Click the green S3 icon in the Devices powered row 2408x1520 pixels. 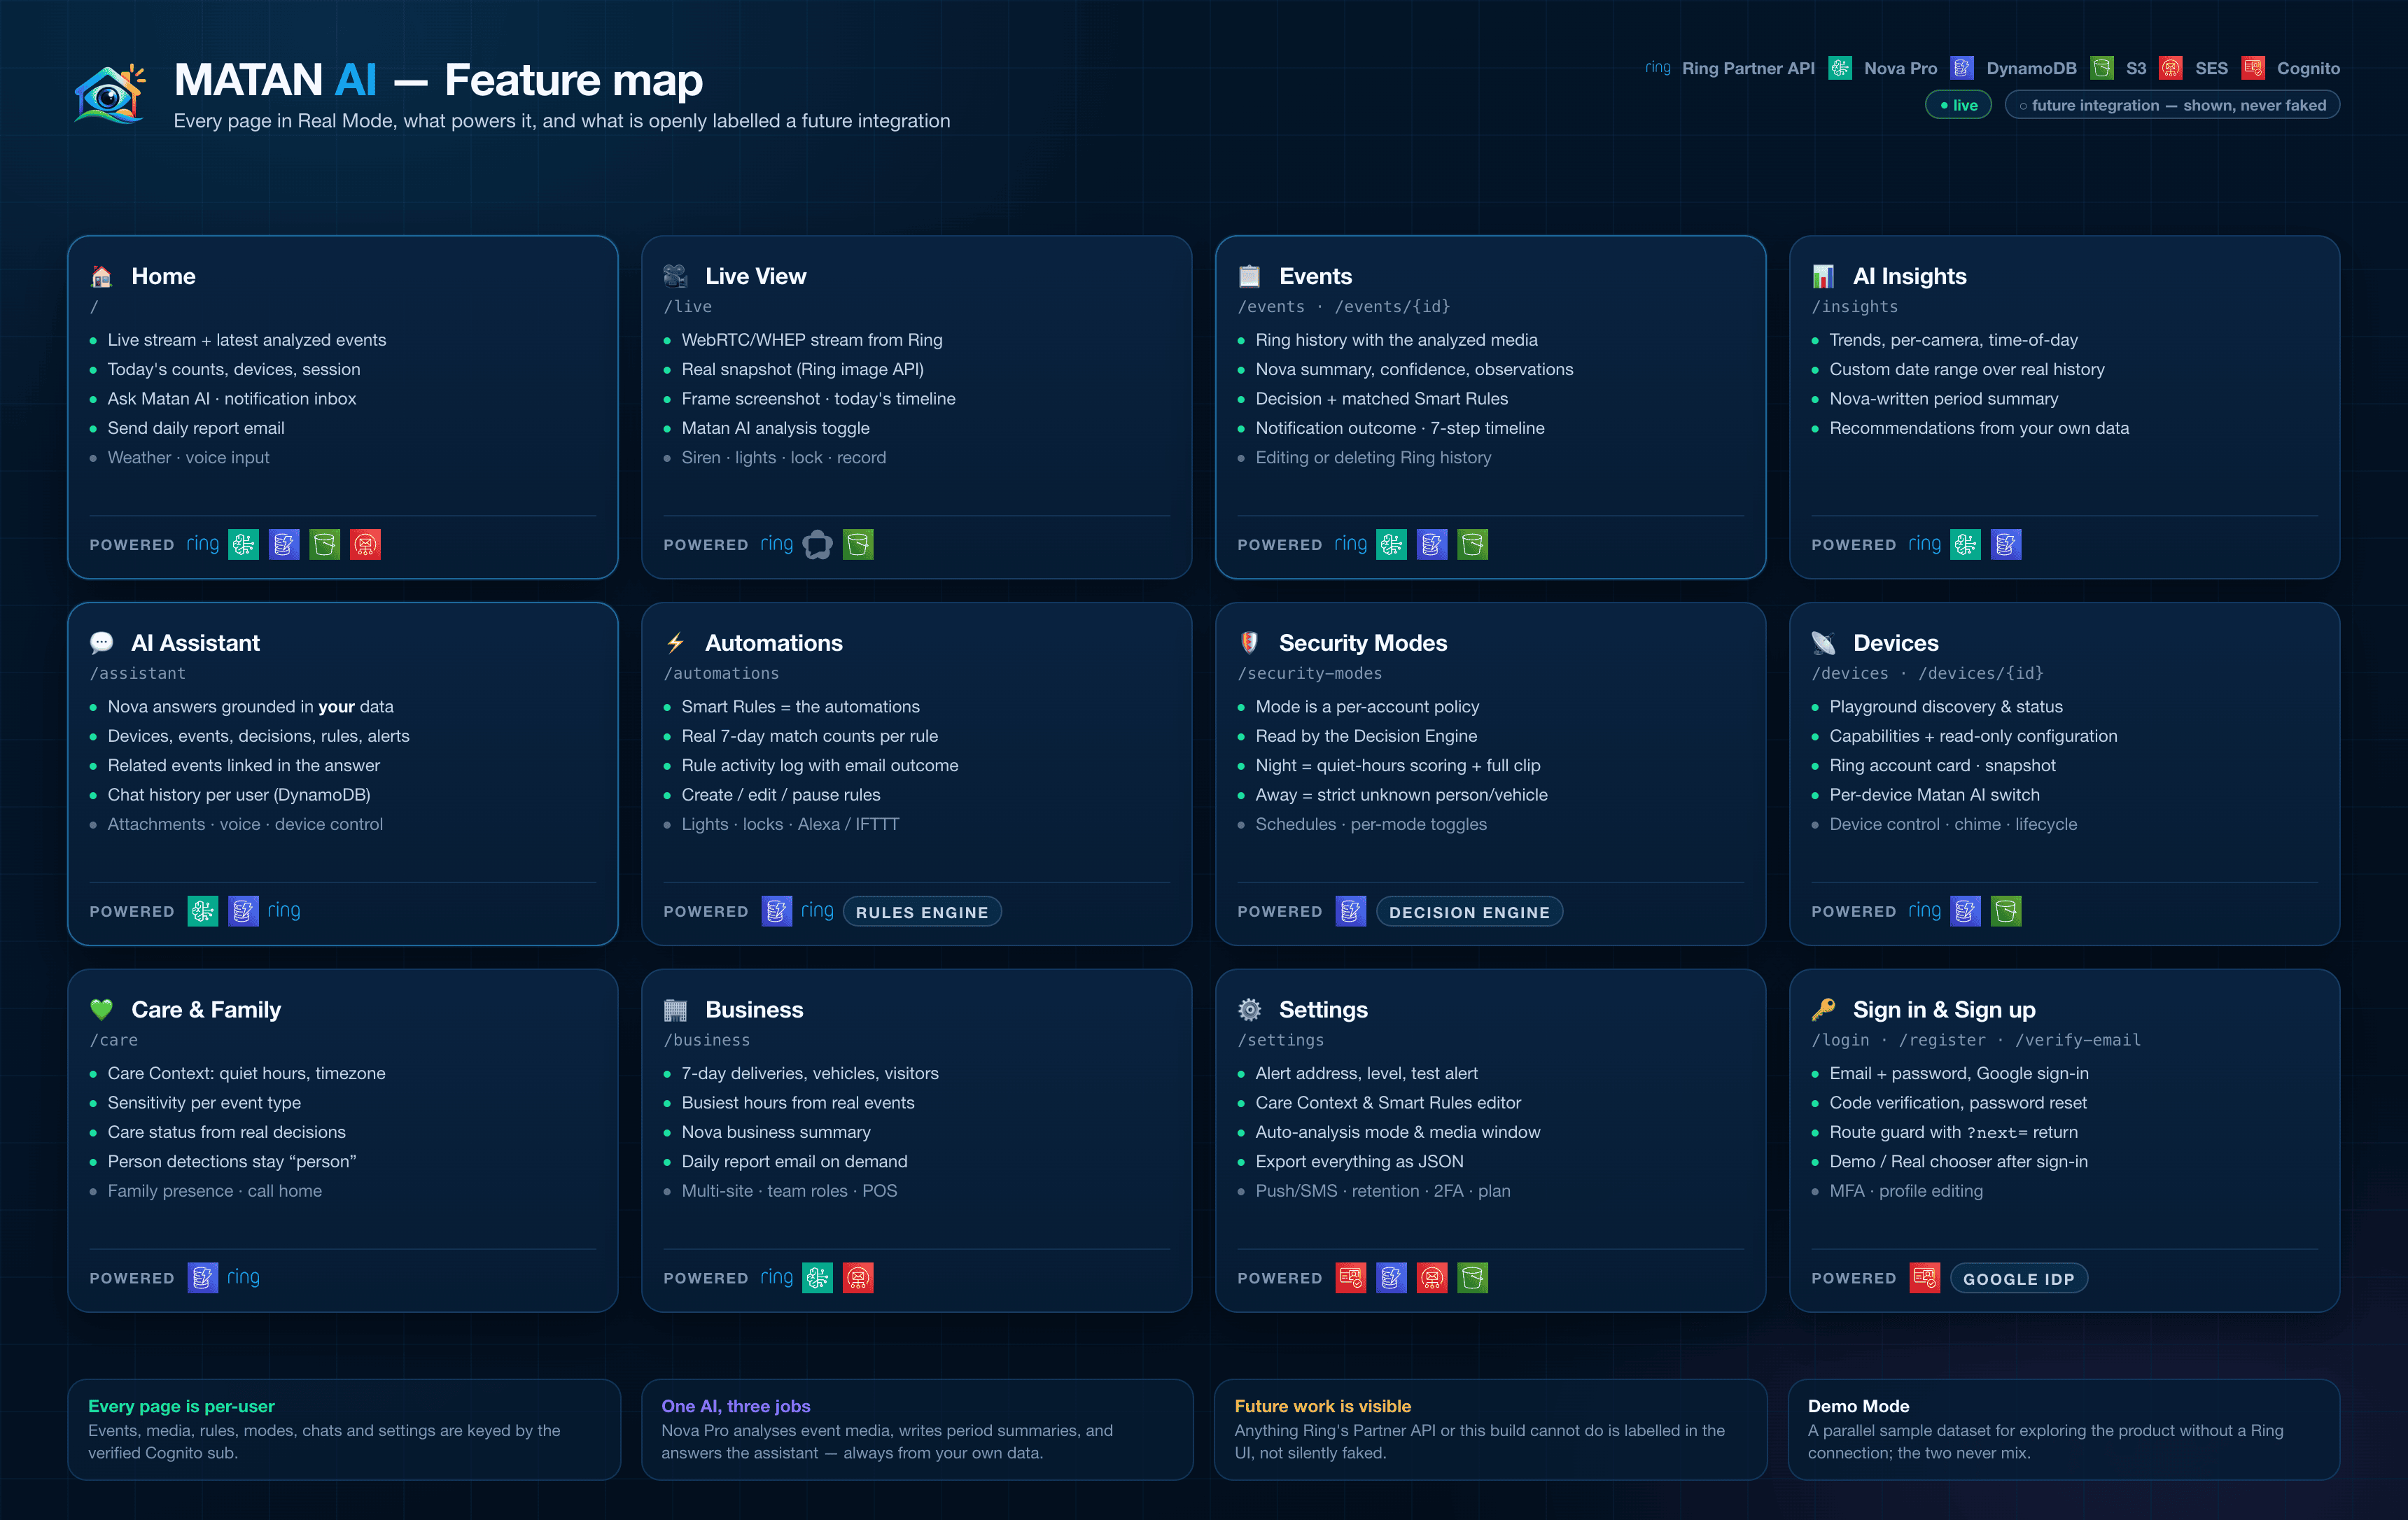[2006, 911]
